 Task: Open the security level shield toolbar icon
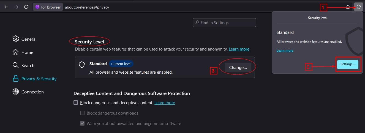[358, 7]
